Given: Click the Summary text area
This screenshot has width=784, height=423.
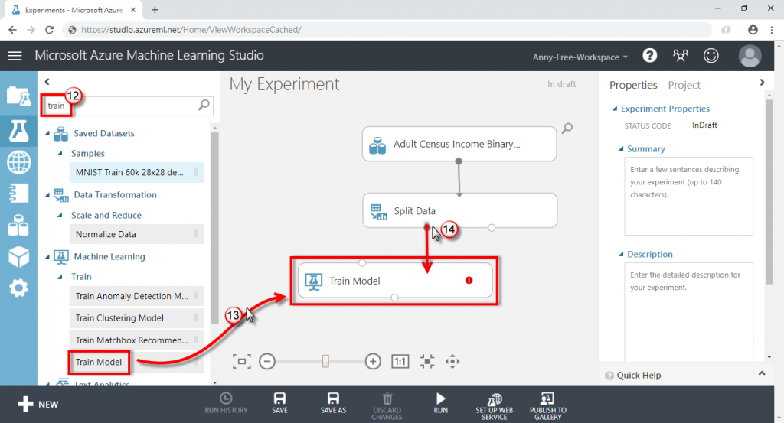Looking at the screenshot, I should click(x=688, y=196).
